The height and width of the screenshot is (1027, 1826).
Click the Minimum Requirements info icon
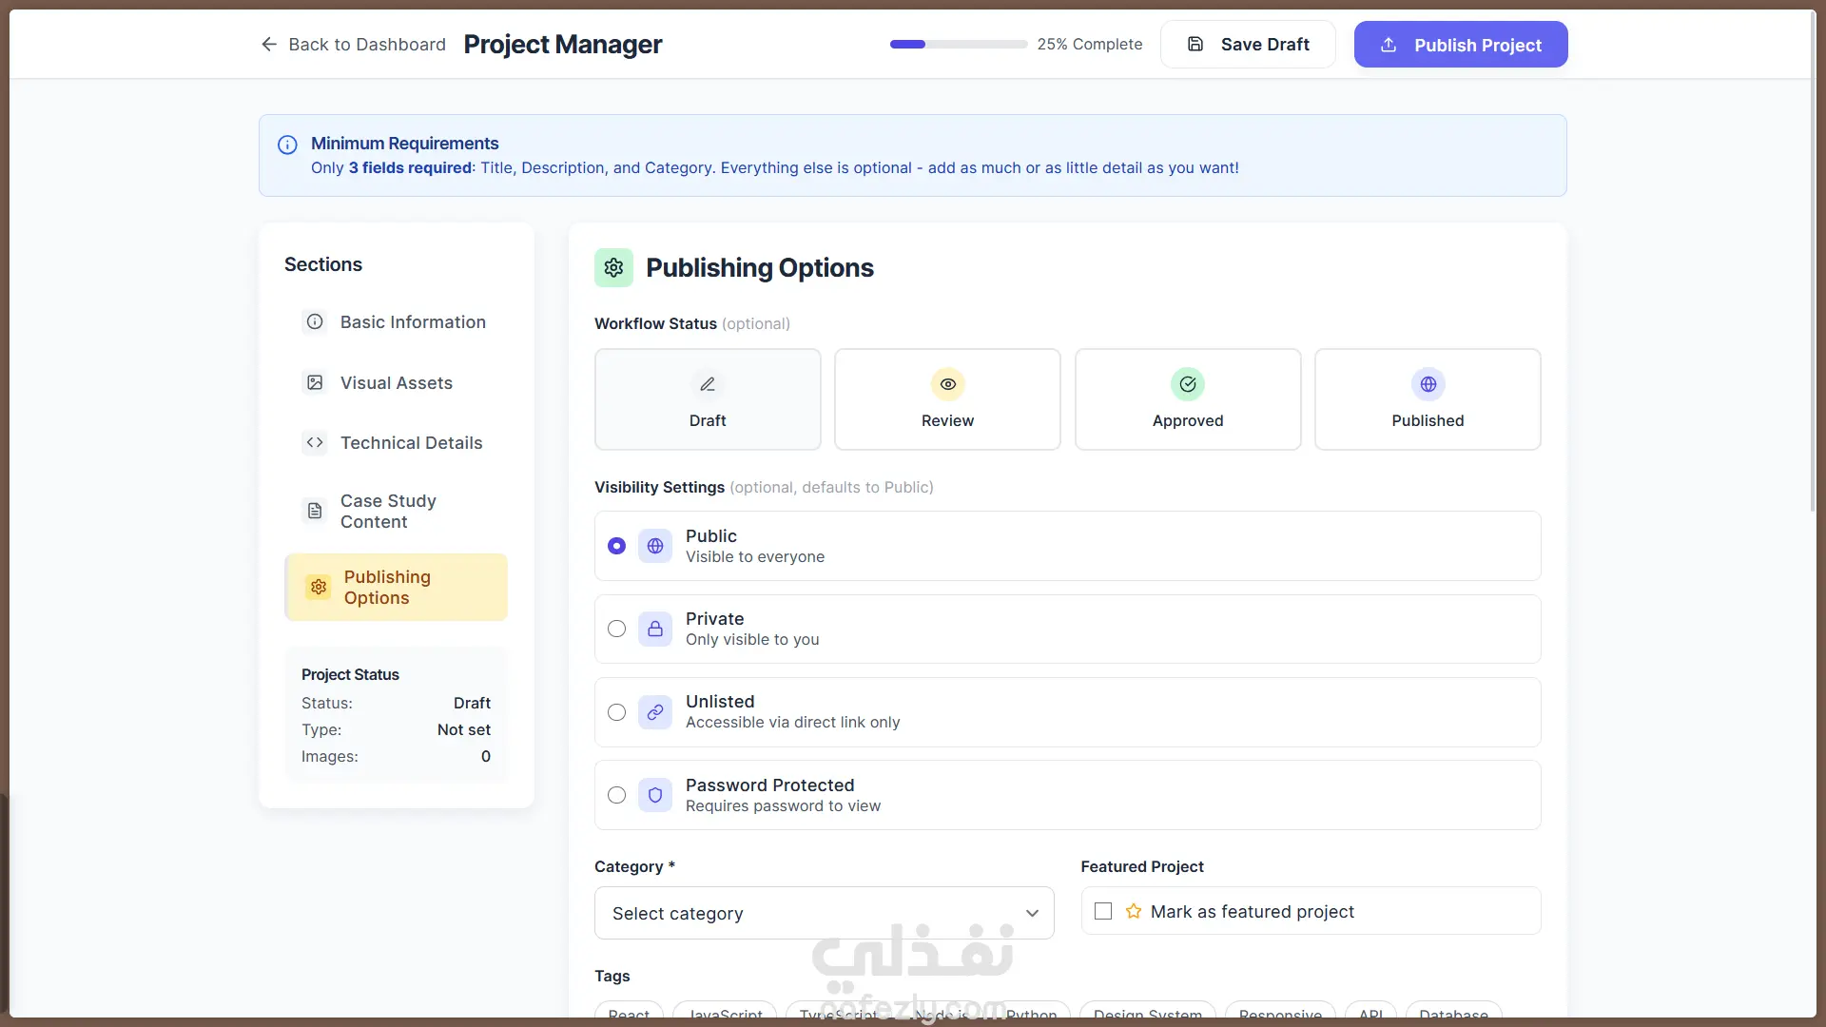(287, 145)
